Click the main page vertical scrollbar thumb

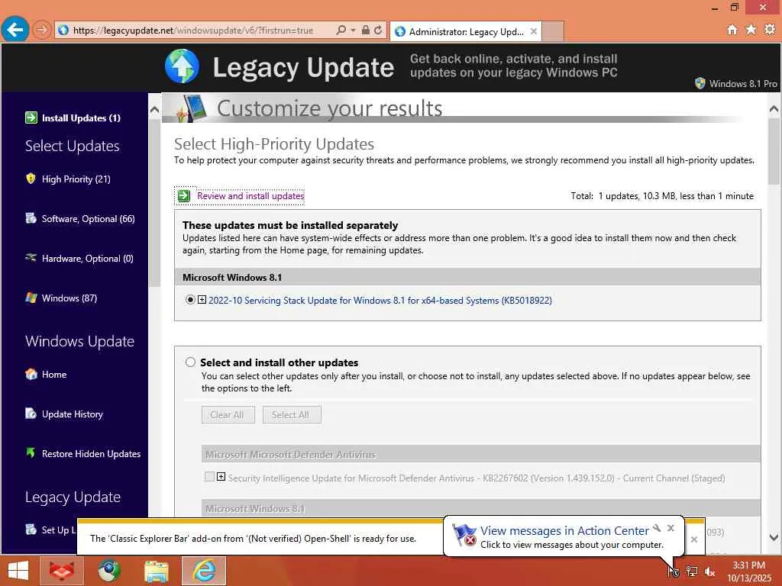774,151
